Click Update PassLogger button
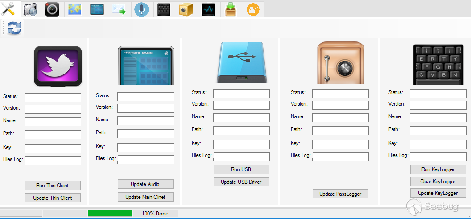The height and width of the screenshot is (219, 471). click(340, 194)
